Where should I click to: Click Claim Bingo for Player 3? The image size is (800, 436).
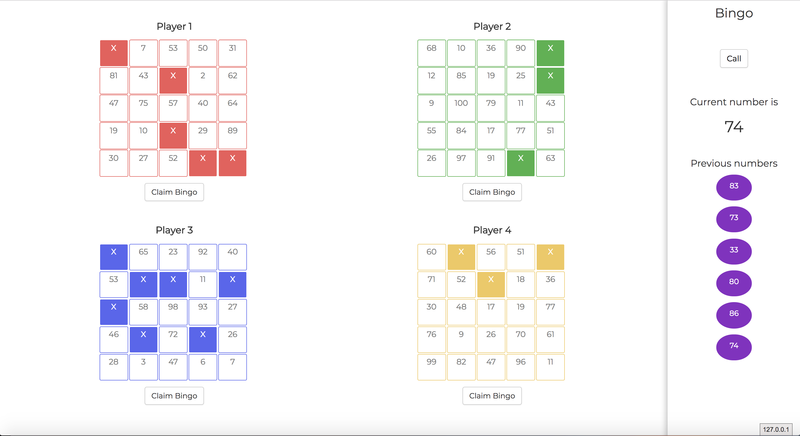[174, 396]
